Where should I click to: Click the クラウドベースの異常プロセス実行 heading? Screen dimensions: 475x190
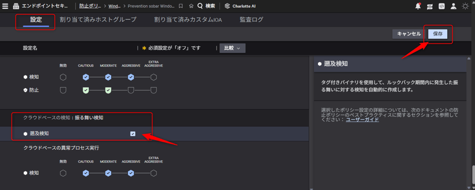[61, 148]
